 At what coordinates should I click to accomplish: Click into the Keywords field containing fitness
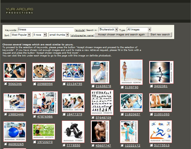[x=46, y=29]
